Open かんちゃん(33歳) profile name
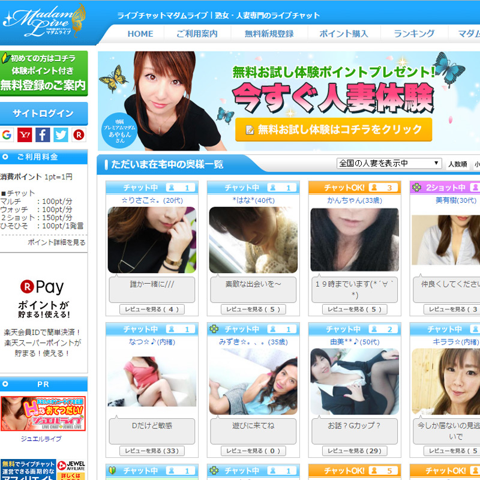Viewport: 480px width, 480px height. 355,200
